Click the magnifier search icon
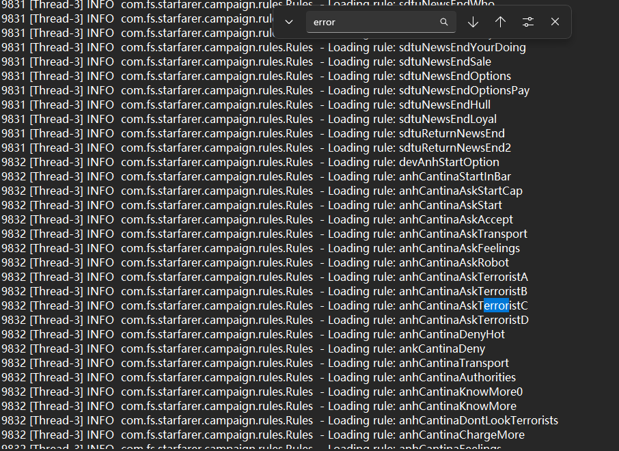 coord(444,22)
